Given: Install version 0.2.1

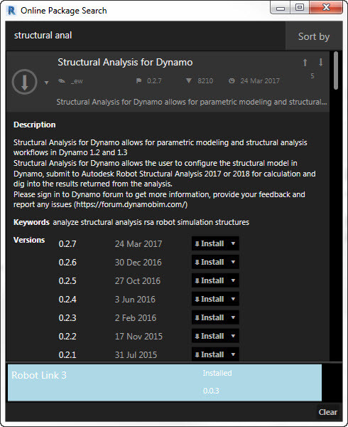Looking at the screenshot, I should pyautogui.click(x=210, y=354).
